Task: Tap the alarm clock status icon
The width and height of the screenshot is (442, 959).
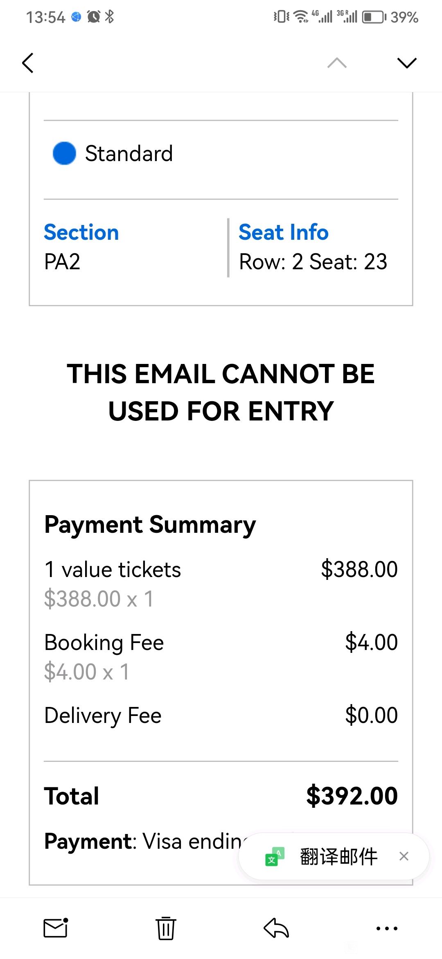Action: [94, 17]
